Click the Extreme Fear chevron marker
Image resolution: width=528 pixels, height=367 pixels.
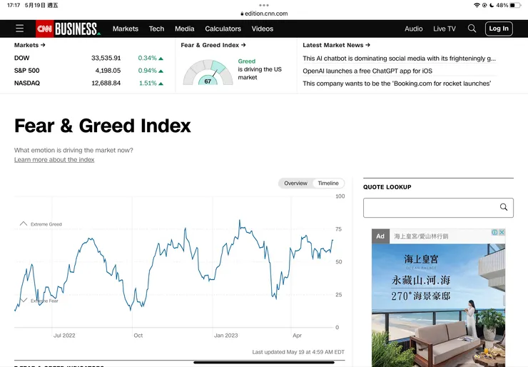pos(24,301)
